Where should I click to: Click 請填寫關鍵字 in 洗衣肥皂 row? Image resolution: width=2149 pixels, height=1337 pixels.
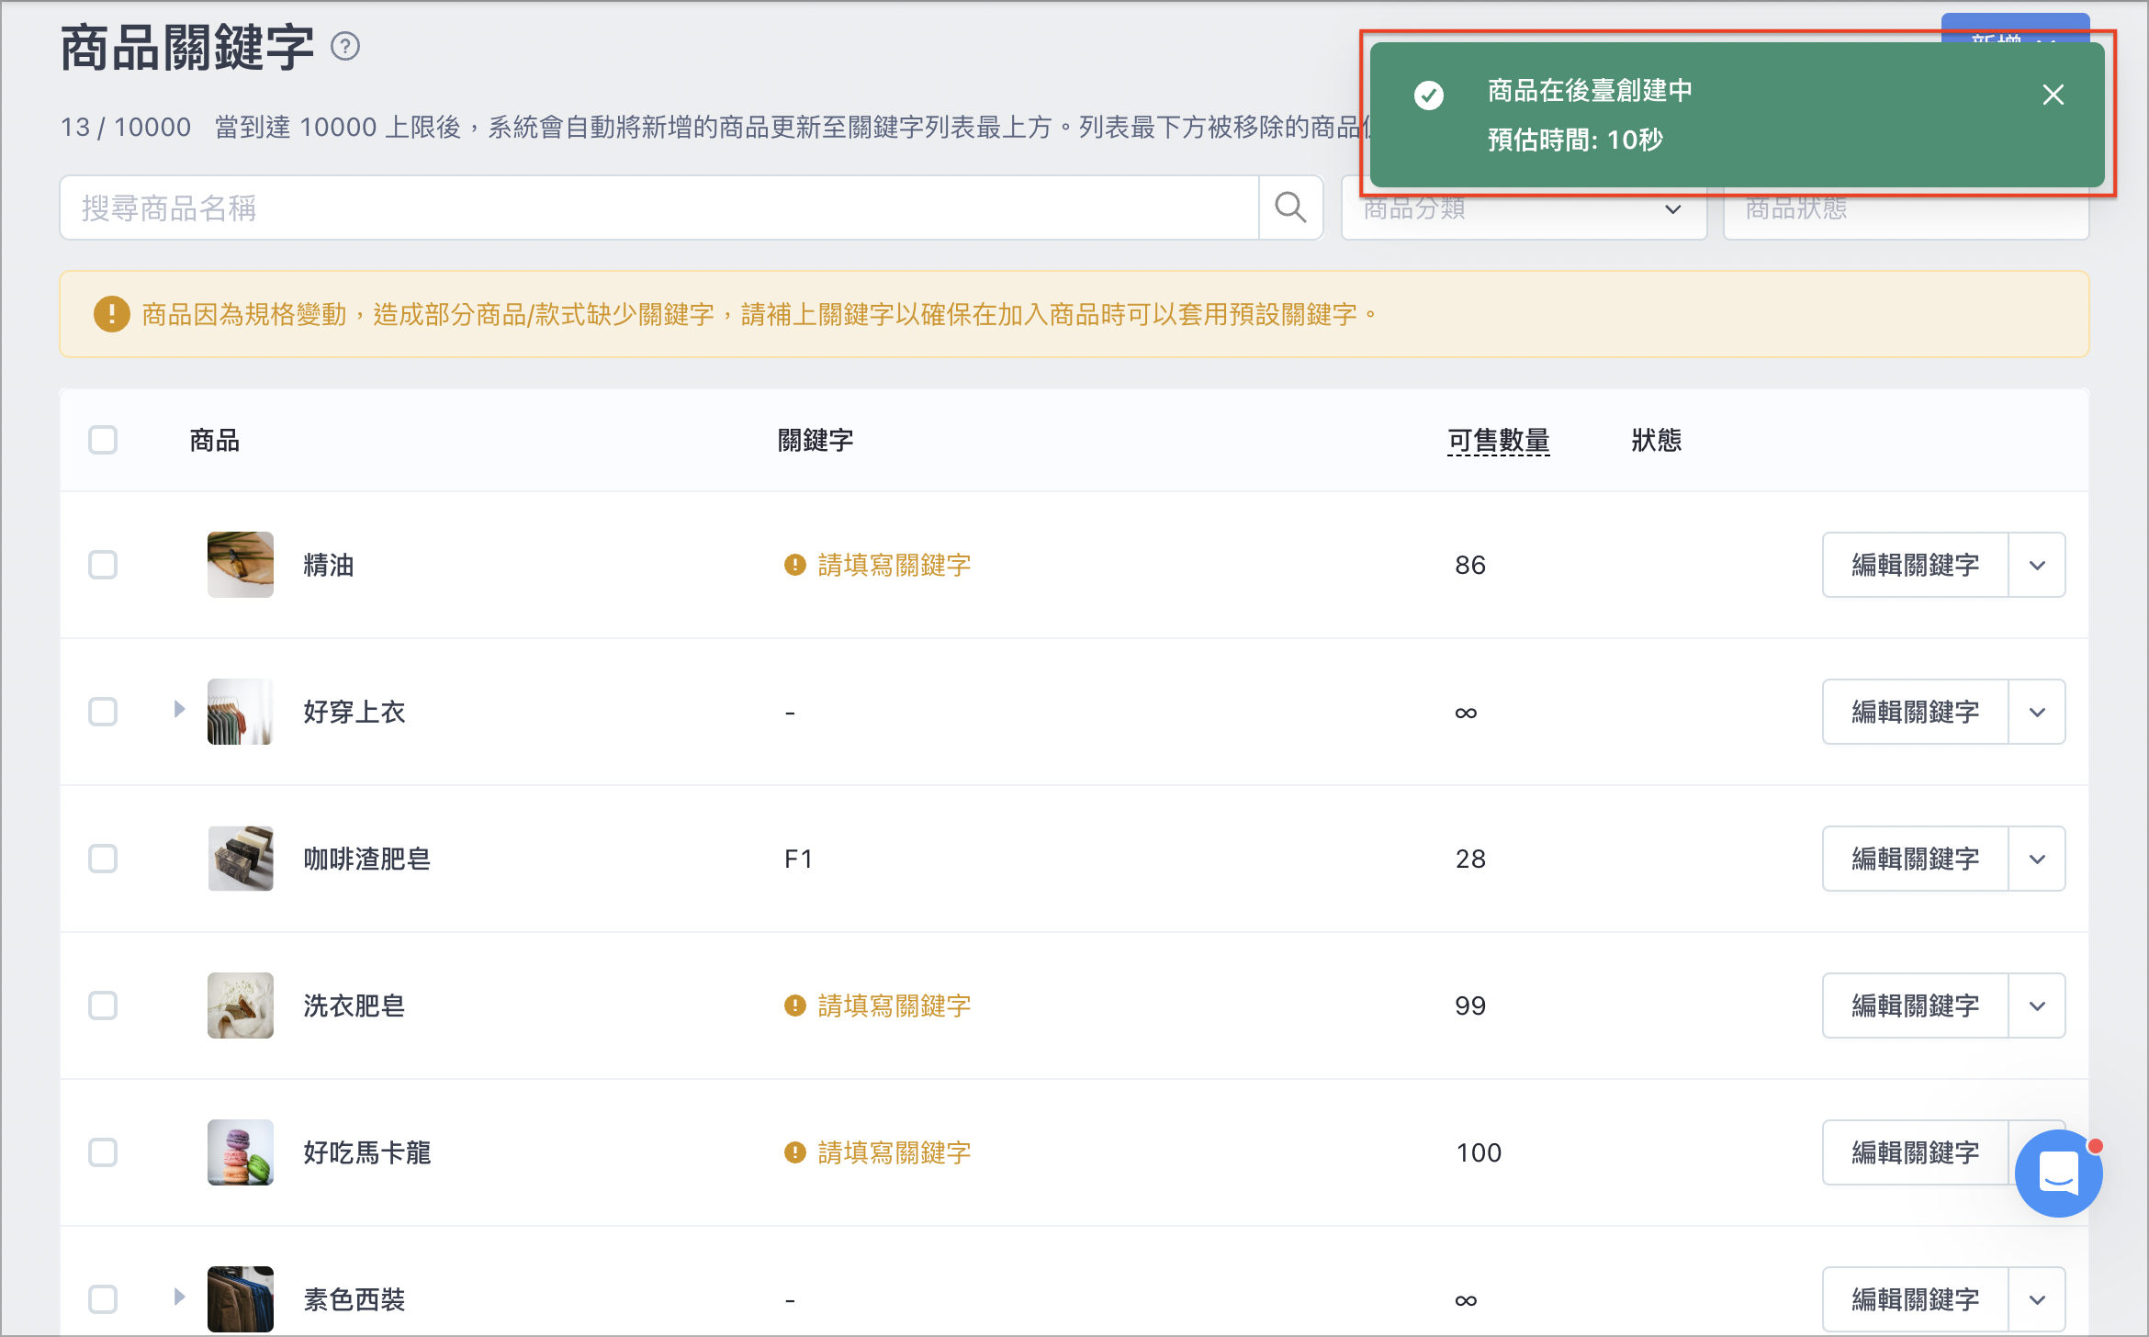coord(894,1006)
